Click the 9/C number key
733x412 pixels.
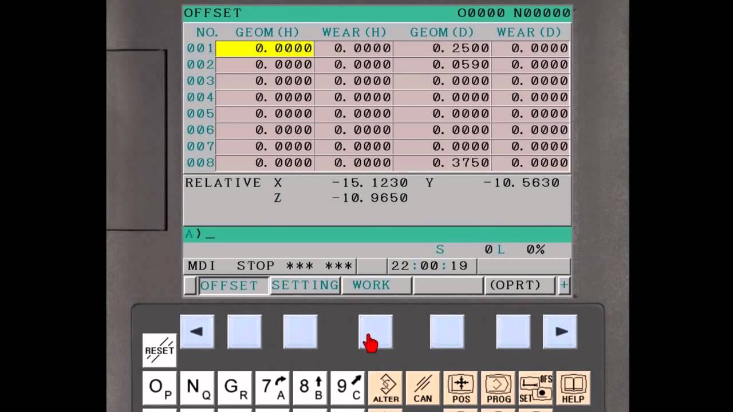[x=348, y=388]
